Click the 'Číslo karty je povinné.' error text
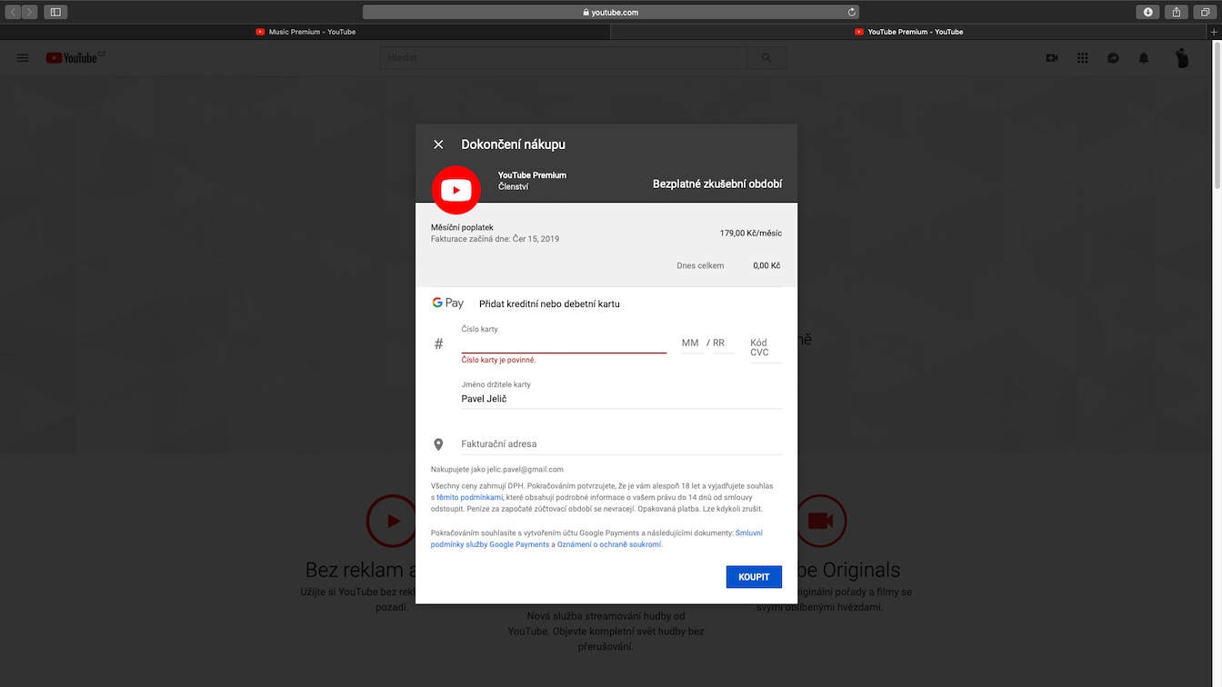 (498, 360)
